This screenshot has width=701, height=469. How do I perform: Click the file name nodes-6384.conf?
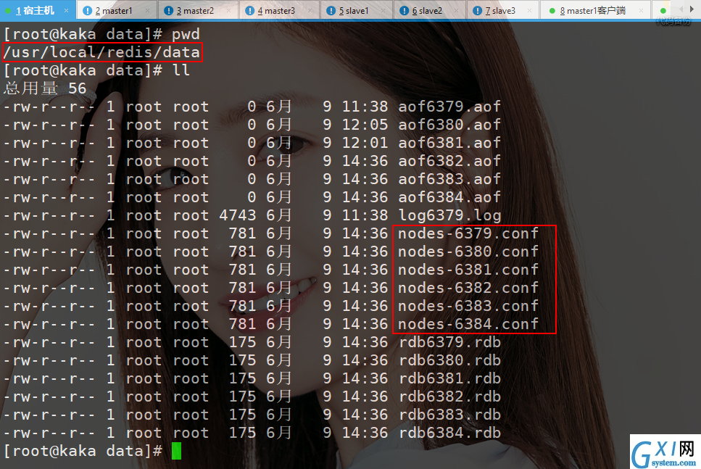click(468, 324)
